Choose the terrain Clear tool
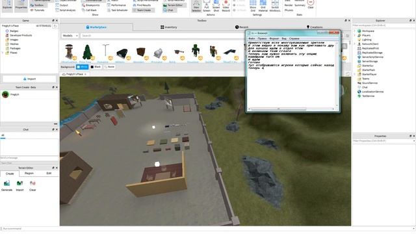Image resolution: width=416 pixels, height=234 pixels. pos(32,185)
